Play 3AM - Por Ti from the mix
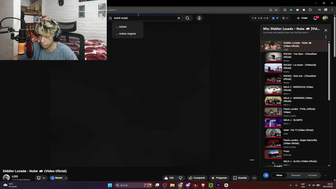The image size is (336, 189). click(x=294, y=133)
